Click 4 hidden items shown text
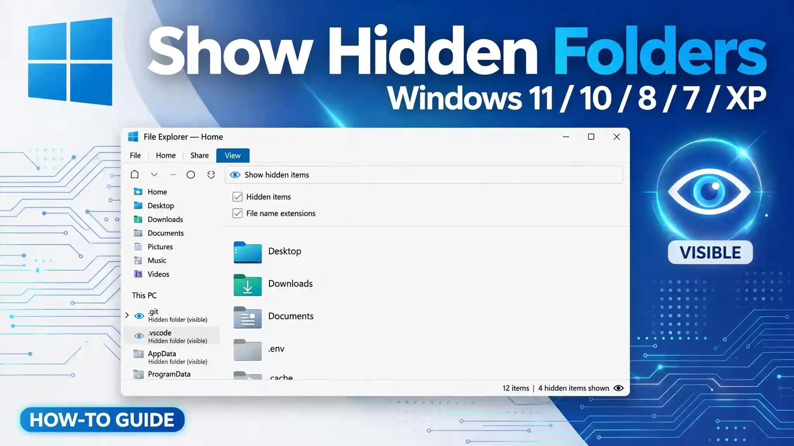This screenshot has height=446, width=794. point(573,388)
